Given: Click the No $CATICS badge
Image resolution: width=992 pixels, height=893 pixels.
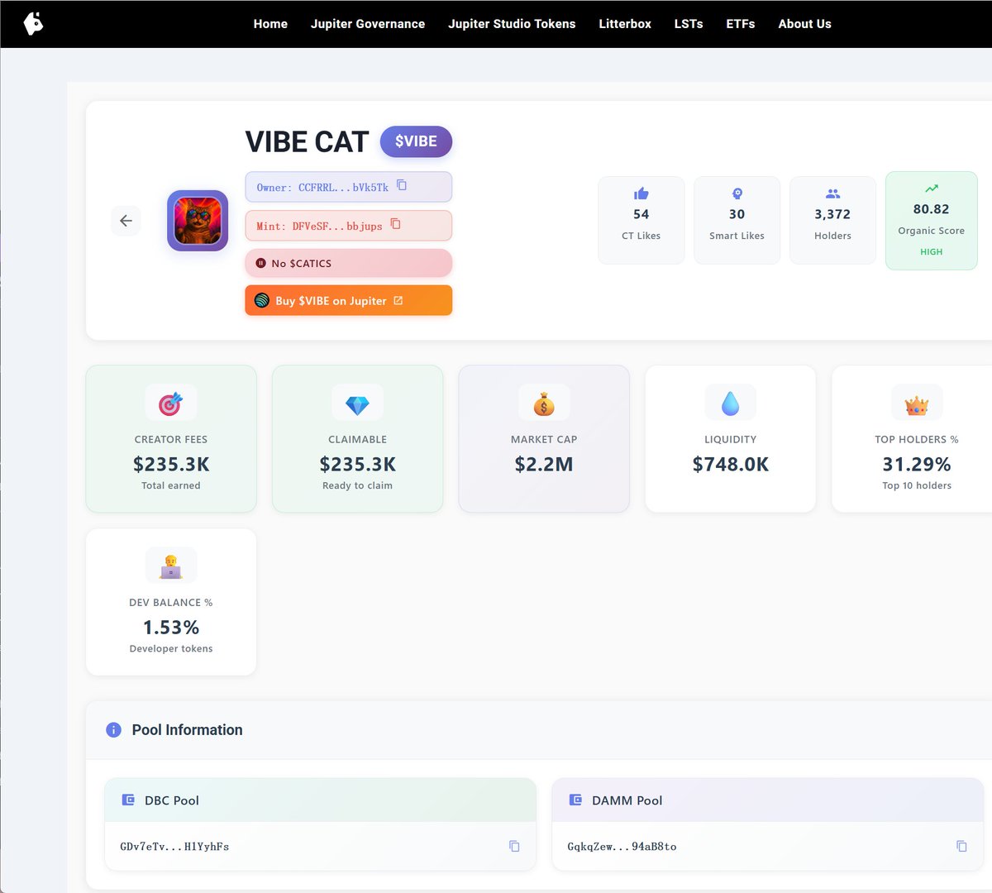Looking at the screenshot, I should pyautogui.click(x=349, y=263).
